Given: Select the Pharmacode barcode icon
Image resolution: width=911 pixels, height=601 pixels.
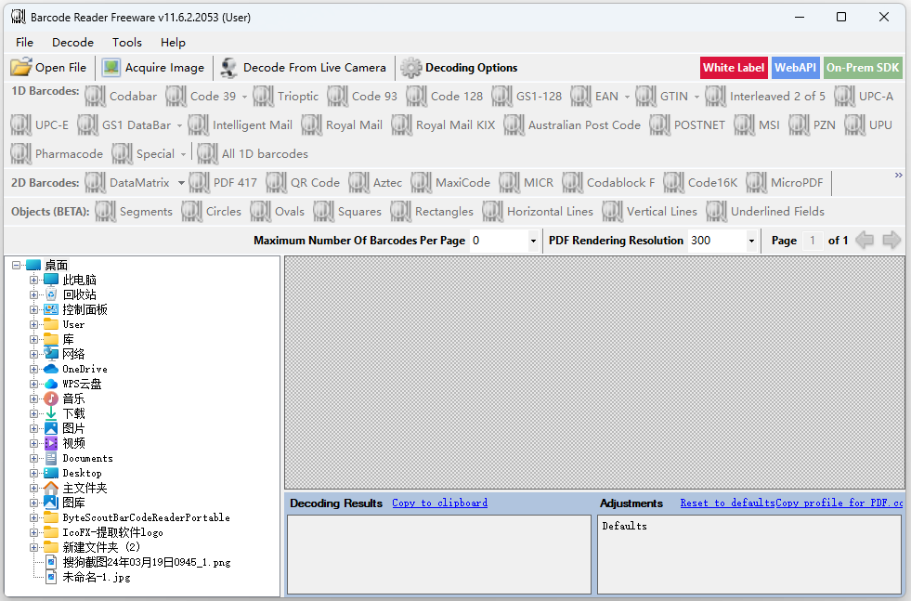Looking at the screenshot, I should 21,153.
